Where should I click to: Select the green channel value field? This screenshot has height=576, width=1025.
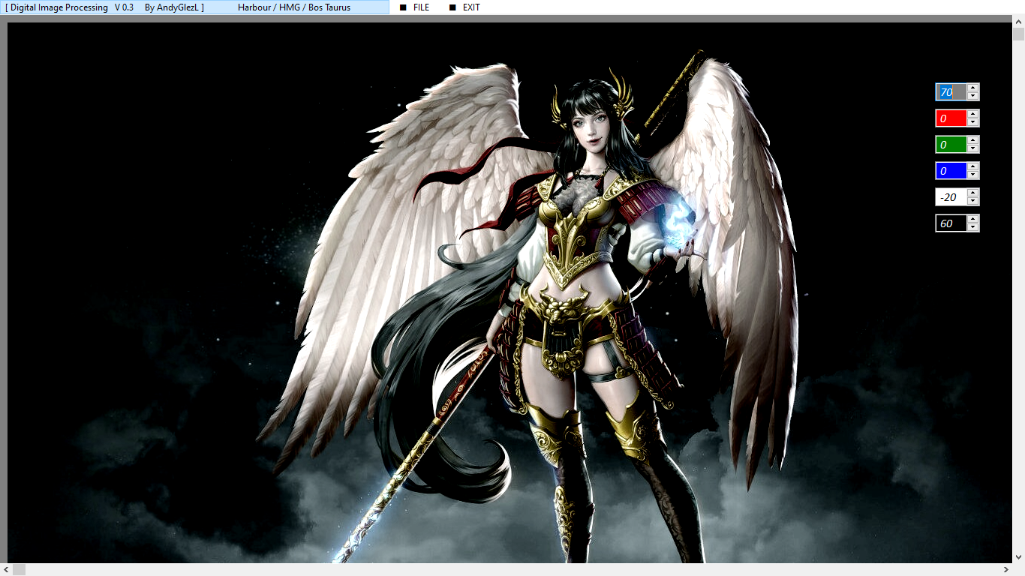(951, 145)
